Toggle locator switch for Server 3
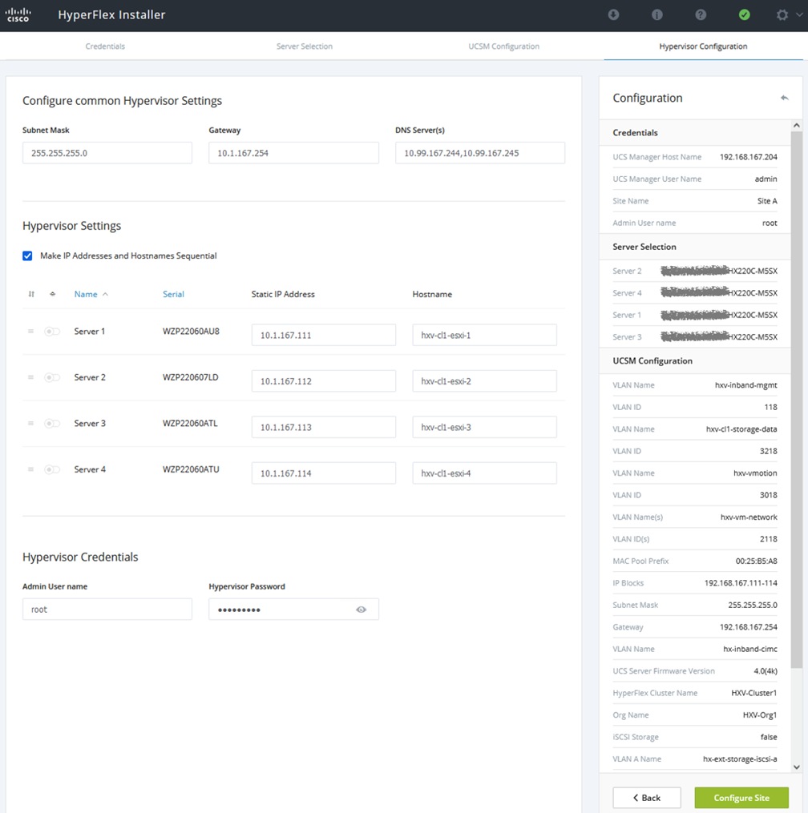The image size is (808, 813). click(52, 424)
